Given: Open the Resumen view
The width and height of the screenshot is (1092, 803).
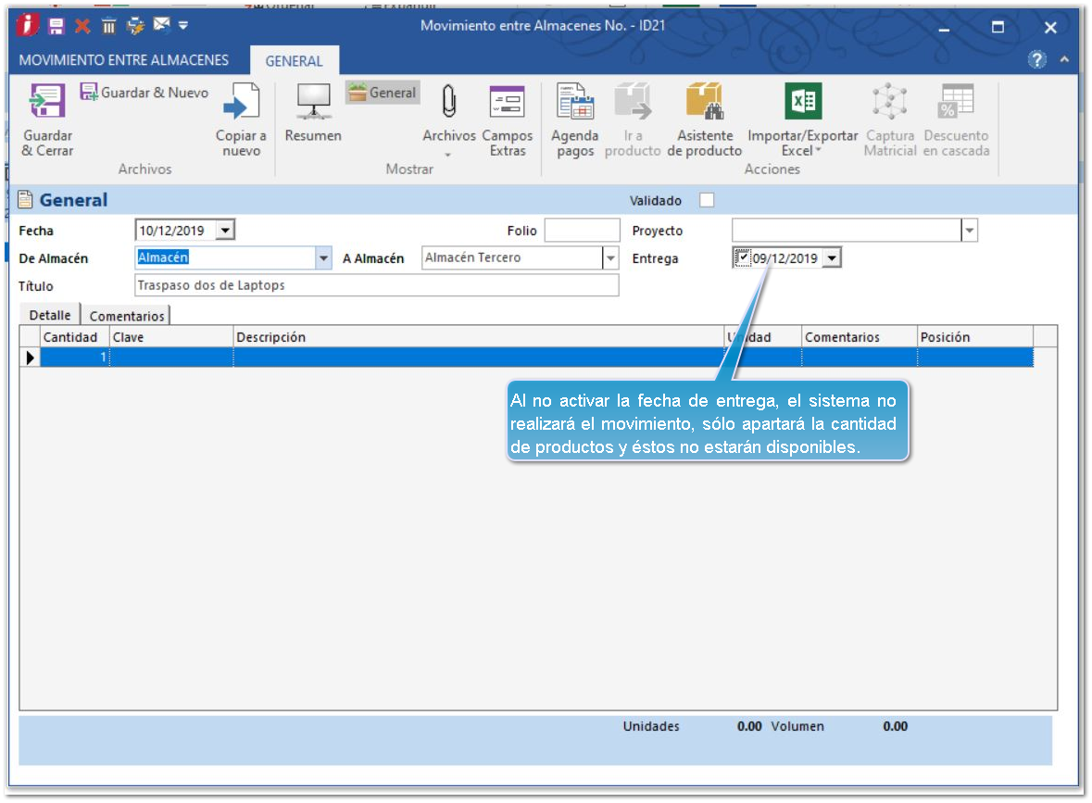Looking at the screenshot, I should (x=313, y=102).
